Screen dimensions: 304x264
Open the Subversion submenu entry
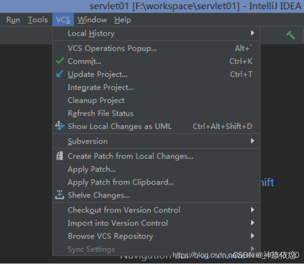pyautogui.click(x=156, y=141)
